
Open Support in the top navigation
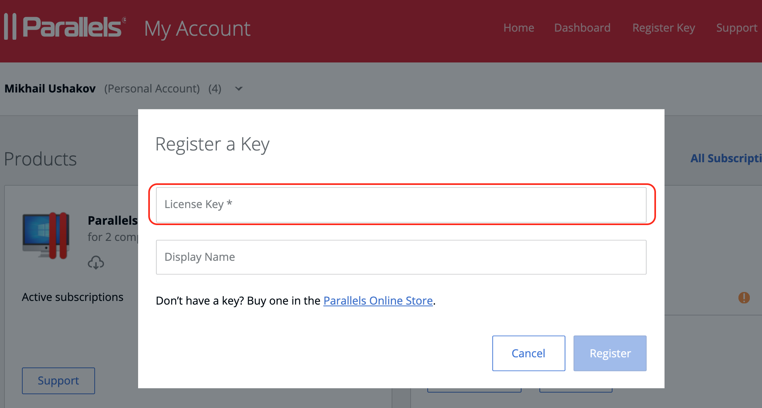tap(736, 28)
